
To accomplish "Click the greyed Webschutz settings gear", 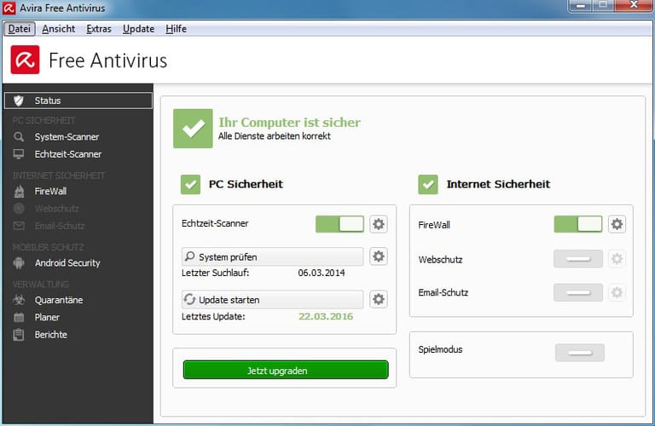I will tap(617, 259).
